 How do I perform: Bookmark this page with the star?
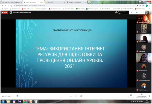pyautogui.click(x=143, y=6)
